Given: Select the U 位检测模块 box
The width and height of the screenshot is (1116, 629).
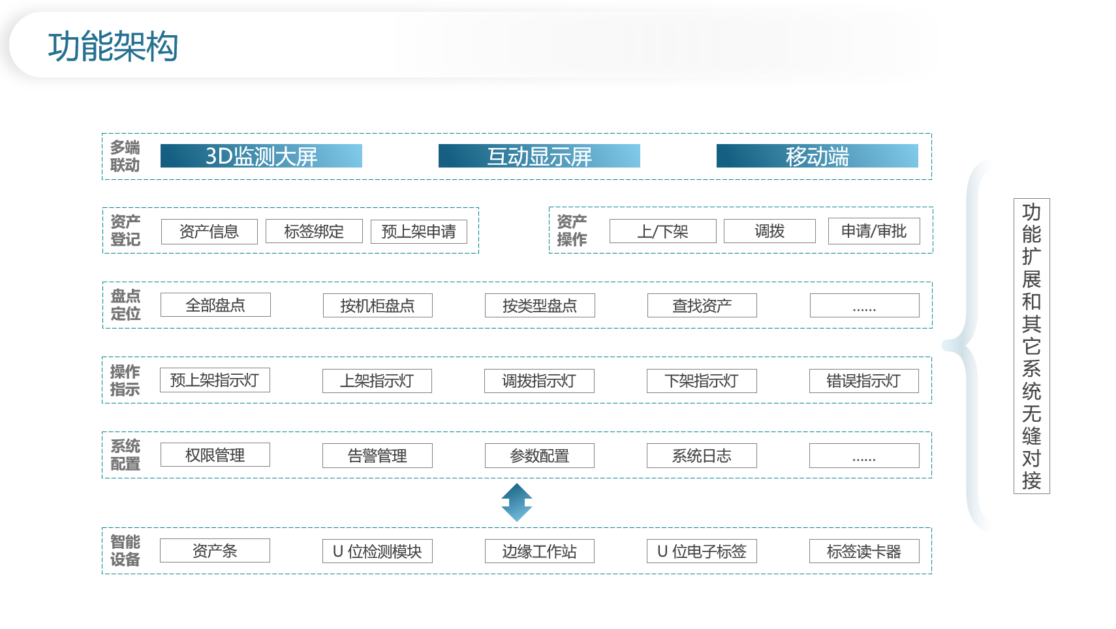Looking at the screenshot, I should [x=377, y=551].
